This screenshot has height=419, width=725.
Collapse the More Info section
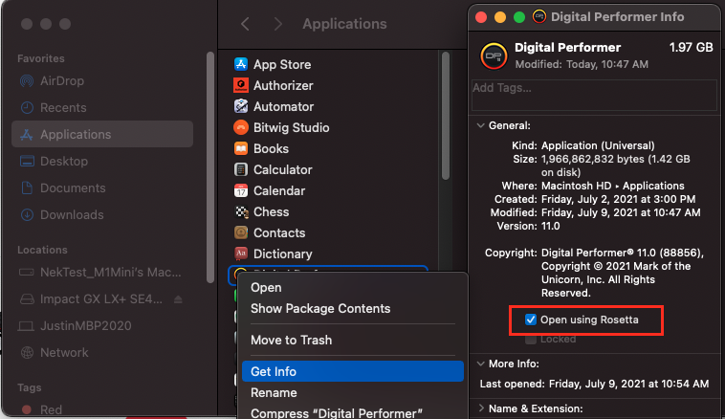tap(479, 364)
